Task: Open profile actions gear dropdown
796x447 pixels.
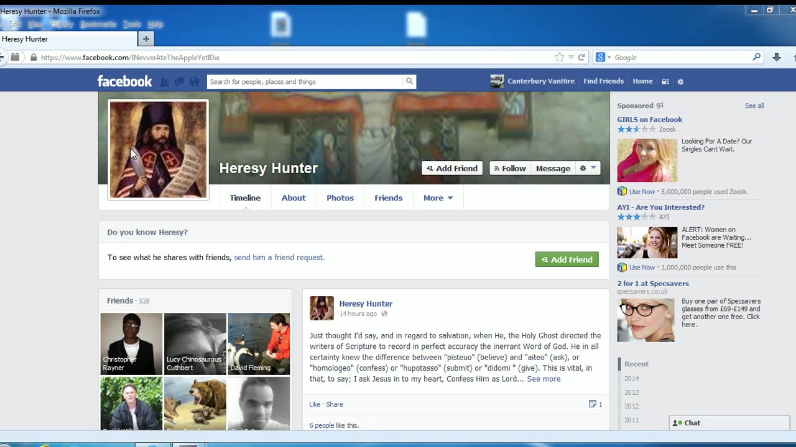Action: click(588, 168)
